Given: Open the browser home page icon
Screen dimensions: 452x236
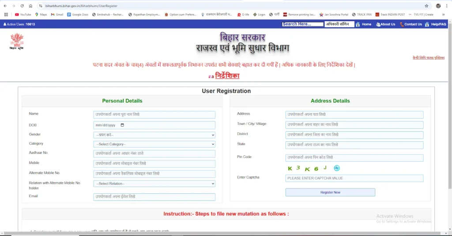Looking at the screenshot, I should [30, 6].
